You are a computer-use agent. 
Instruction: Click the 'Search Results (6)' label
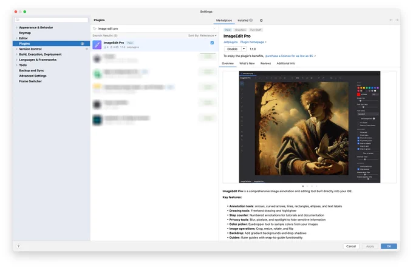click(x=105, y=36)
